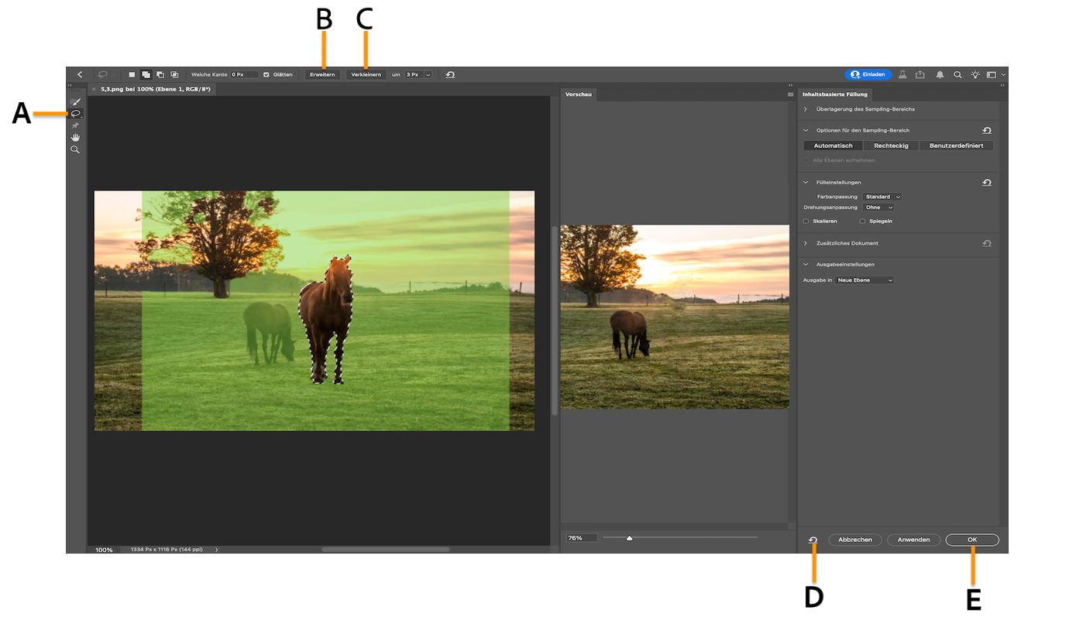Image resolution: width=1069 pixels, height=631 pixels.
Task: Click the Erweitern button
Action: (x=322, y=74)
